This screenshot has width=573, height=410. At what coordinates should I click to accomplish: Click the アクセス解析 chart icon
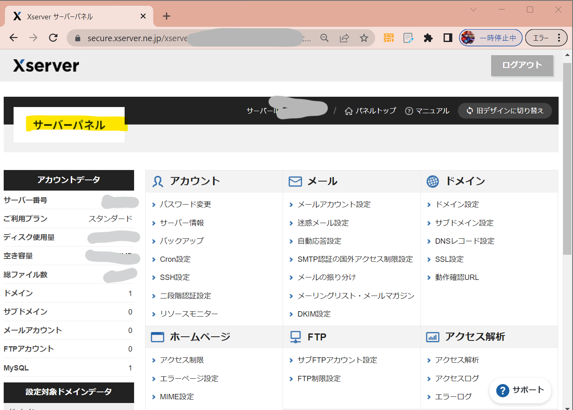coord(433,338)
